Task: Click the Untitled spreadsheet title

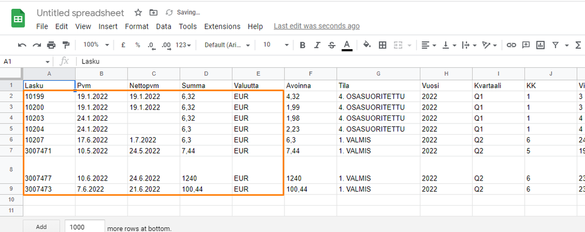Action: 80,13
